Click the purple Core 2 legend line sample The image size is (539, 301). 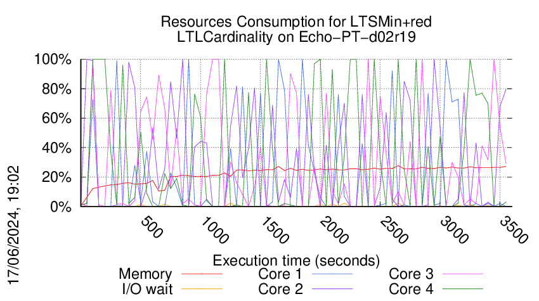coord(332,289)
